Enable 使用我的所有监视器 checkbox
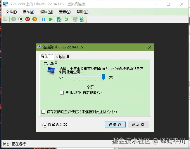 coord(62,92)
